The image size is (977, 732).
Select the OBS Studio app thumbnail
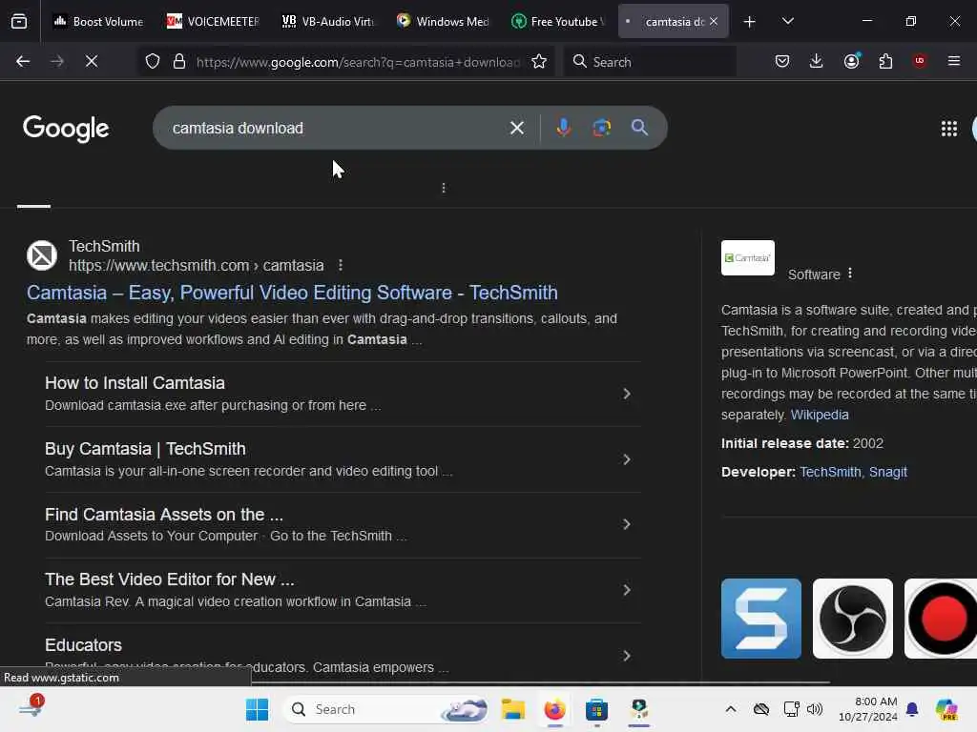[852, 619]
